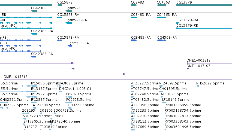Click EST IP09723.5prime
232x131 pixels.
(81, 105)
